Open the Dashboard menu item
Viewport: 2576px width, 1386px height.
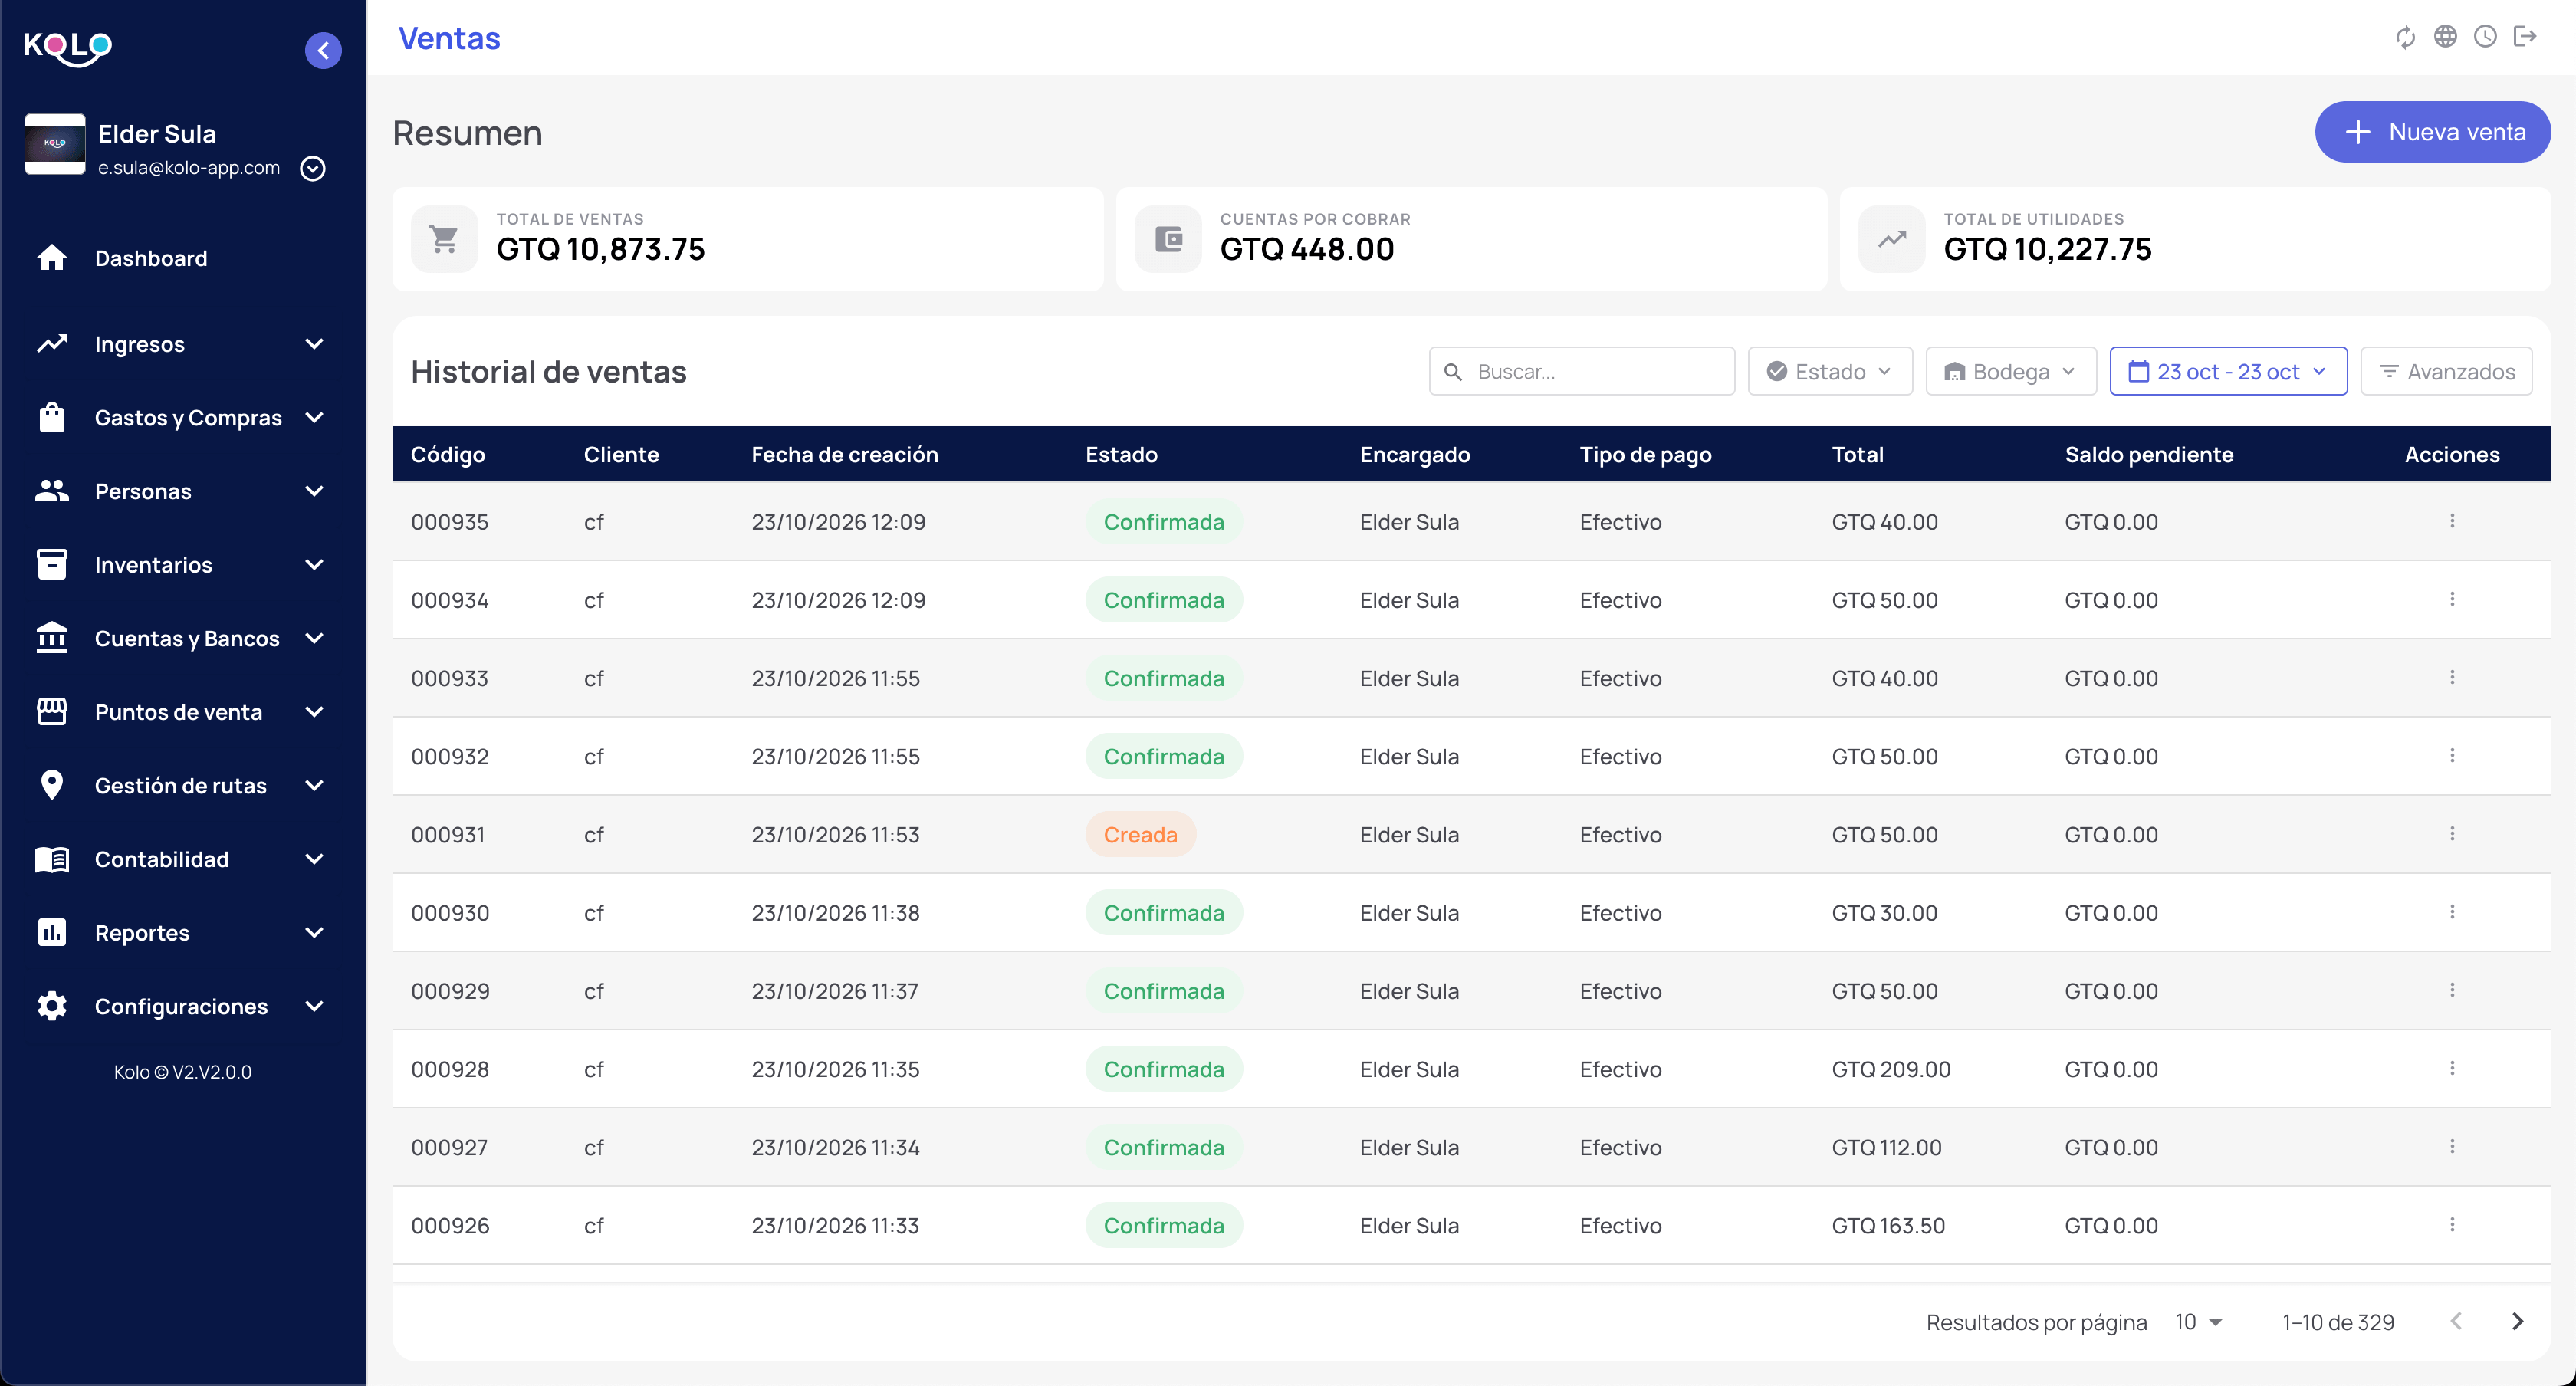(182, 258)
